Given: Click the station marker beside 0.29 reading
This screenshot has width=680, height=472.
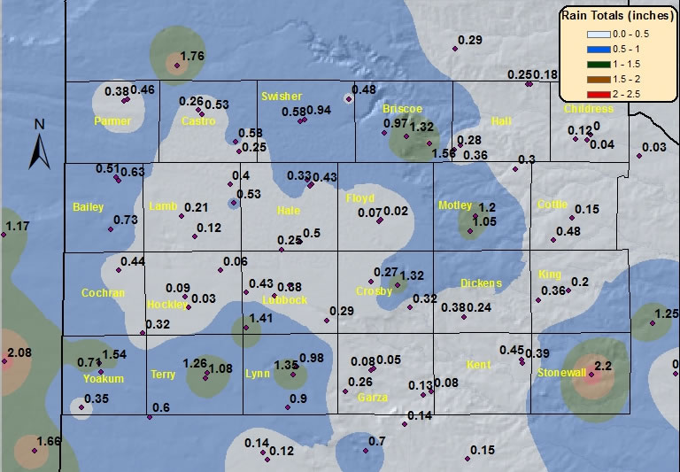Looking at the screenshot, I should pyautogui.click(x=454, y=50).
